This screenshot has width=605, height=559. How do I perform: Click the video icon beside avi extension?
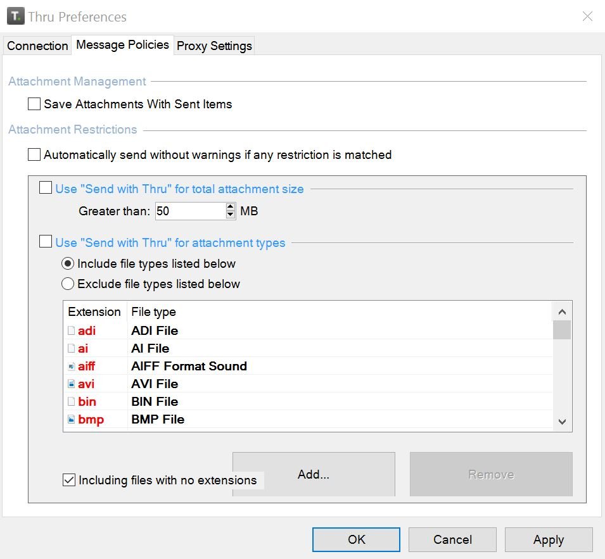point(72,384)
